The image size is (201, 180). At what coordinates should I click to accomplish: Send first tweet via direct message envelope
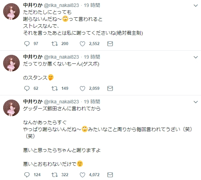point(110,44)
